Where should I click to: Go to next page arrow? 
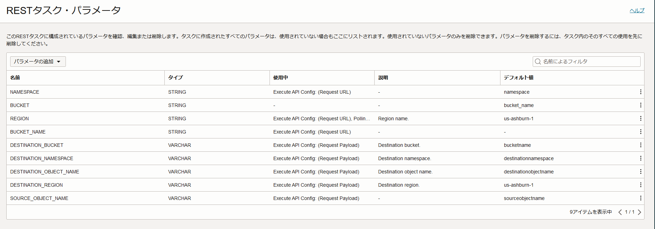pyautogui.click(x=640, y=212)
